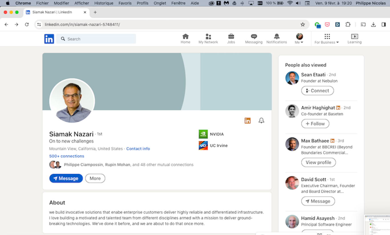The width and height of the screenshot is (390, 235).
Task: View profile of Max Bathaee
Action: 318,162
